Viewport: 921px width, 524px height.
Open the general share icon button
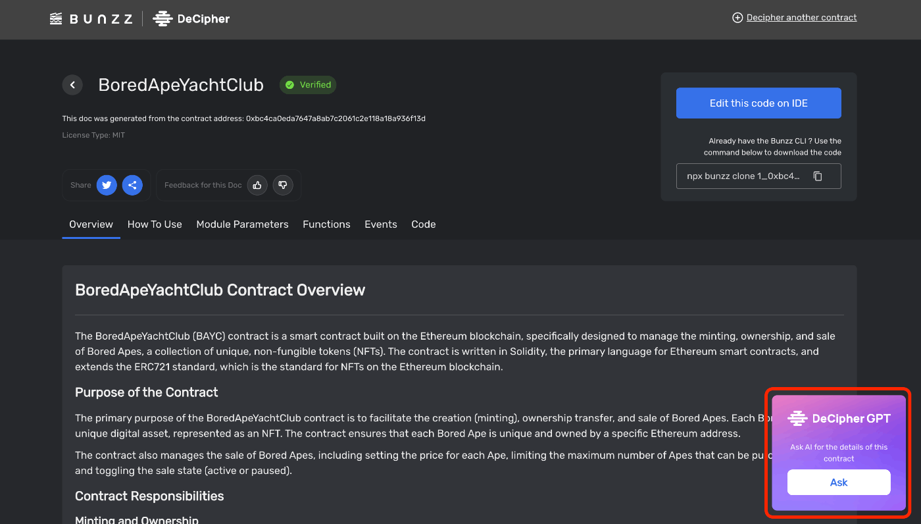(x=132, y=185)
